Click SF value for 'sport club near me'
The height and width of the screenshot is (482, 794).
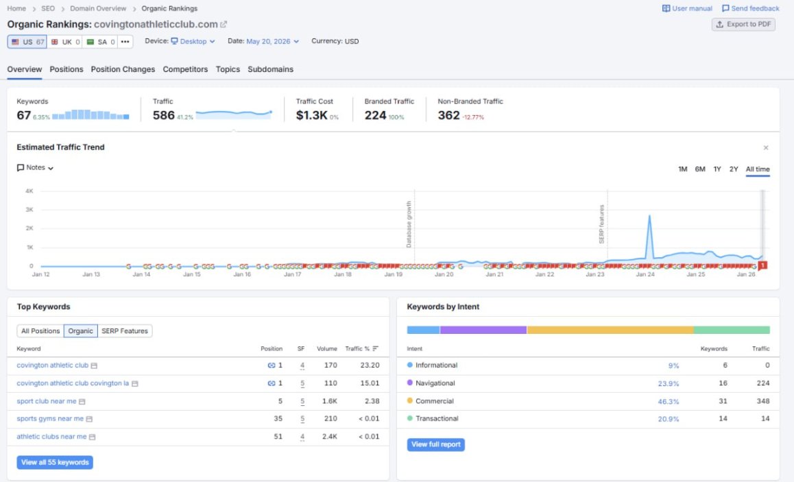[302, 402]
